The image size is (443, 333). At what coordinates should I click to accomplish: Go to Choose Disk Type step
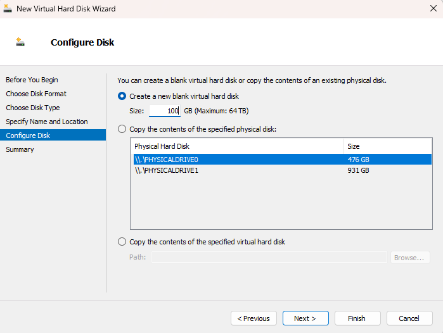point(33,108)
